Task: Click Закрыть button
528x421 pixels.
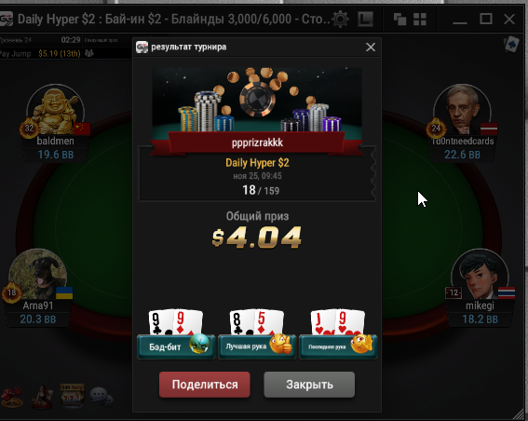Action: click(x=309, y=385)
